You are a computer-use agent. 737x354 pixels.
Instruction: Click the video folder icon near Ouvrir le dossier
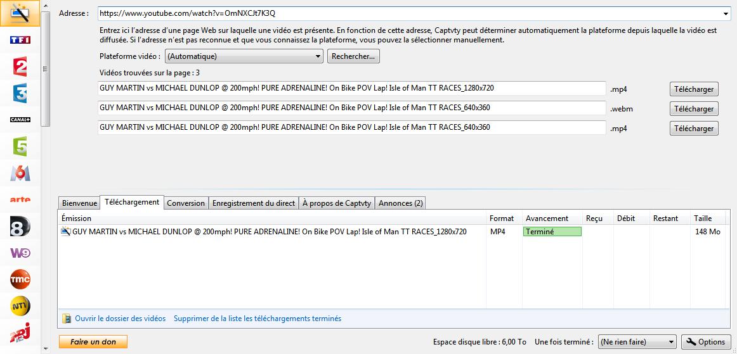tap(67, 319)
